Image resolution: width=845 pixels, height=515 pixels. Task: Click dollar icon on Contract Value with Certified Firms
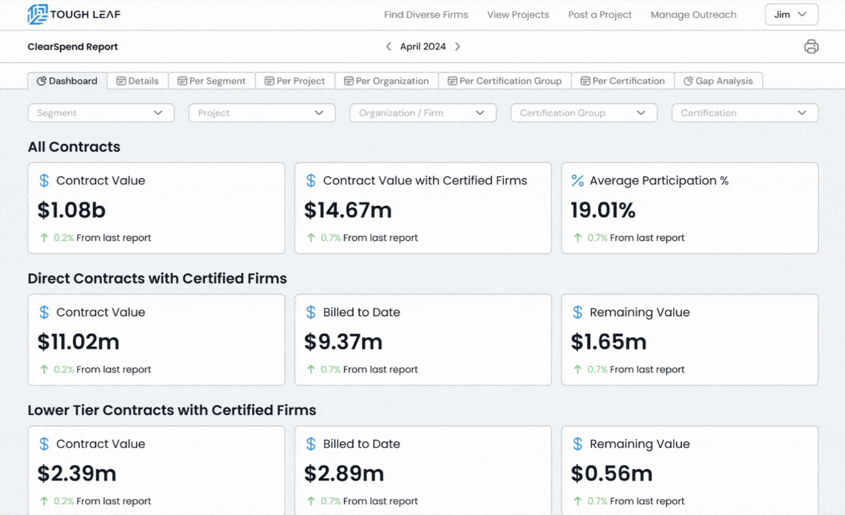click(311, 180)
